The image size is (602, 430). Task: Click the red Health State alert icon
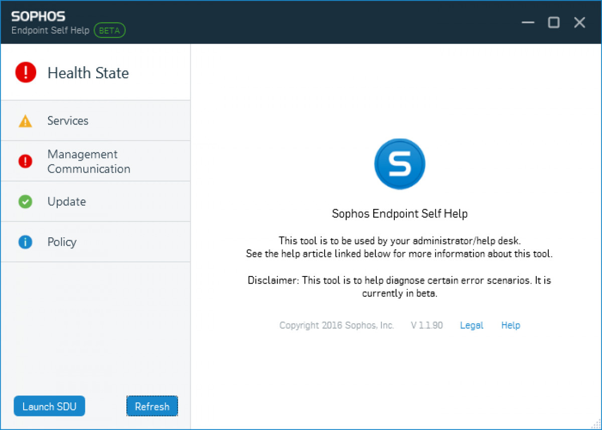tap(26, 73)
